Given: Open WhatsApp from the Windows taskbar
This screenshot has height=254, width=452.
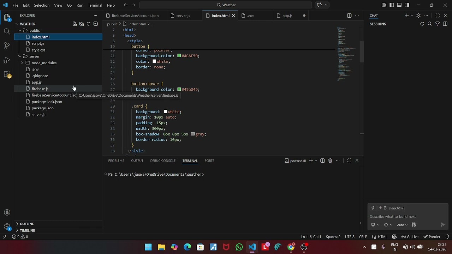Looking at the screenshot, I should [239, 247].
